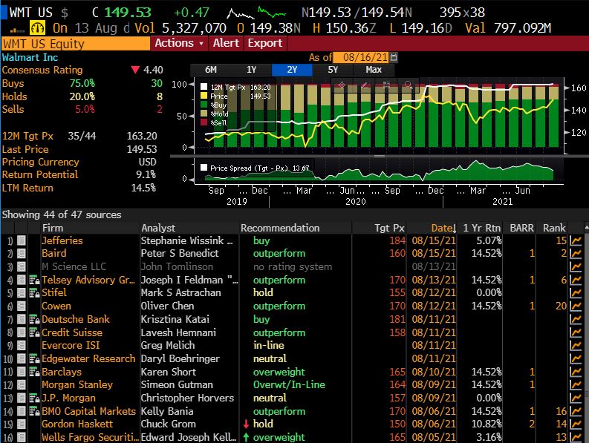589x443 pixels.
Task: Select the pencil annotate tool on the chart
Action: point(364,85)
